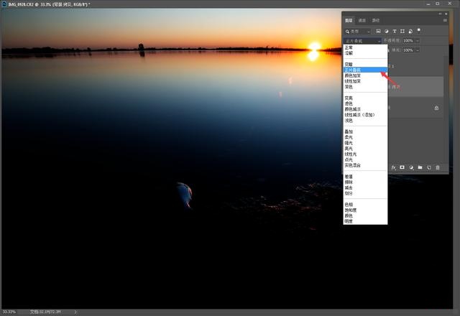Close the Layers panel with its X
This screenshot has width=460, height=316.
(x=446, y=14)
